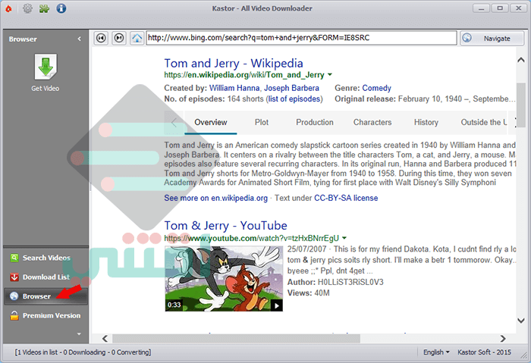Go forward with the browser forward button
Viewport: 531px width, 363px height.
coord(119,38)
